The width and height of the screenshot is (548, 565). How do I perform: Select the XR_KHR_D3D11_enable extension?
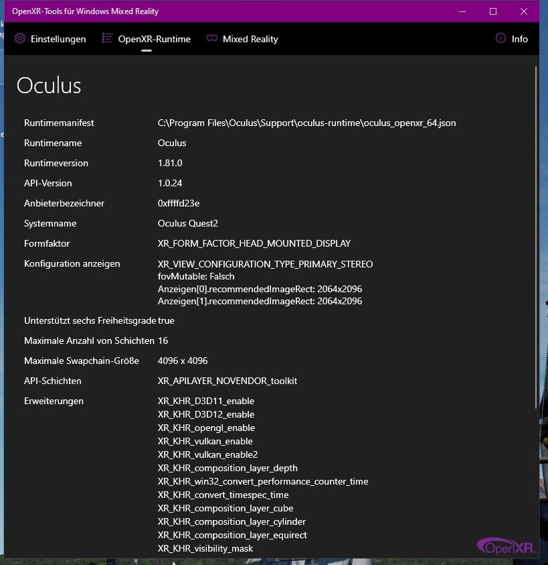[206, 401]
